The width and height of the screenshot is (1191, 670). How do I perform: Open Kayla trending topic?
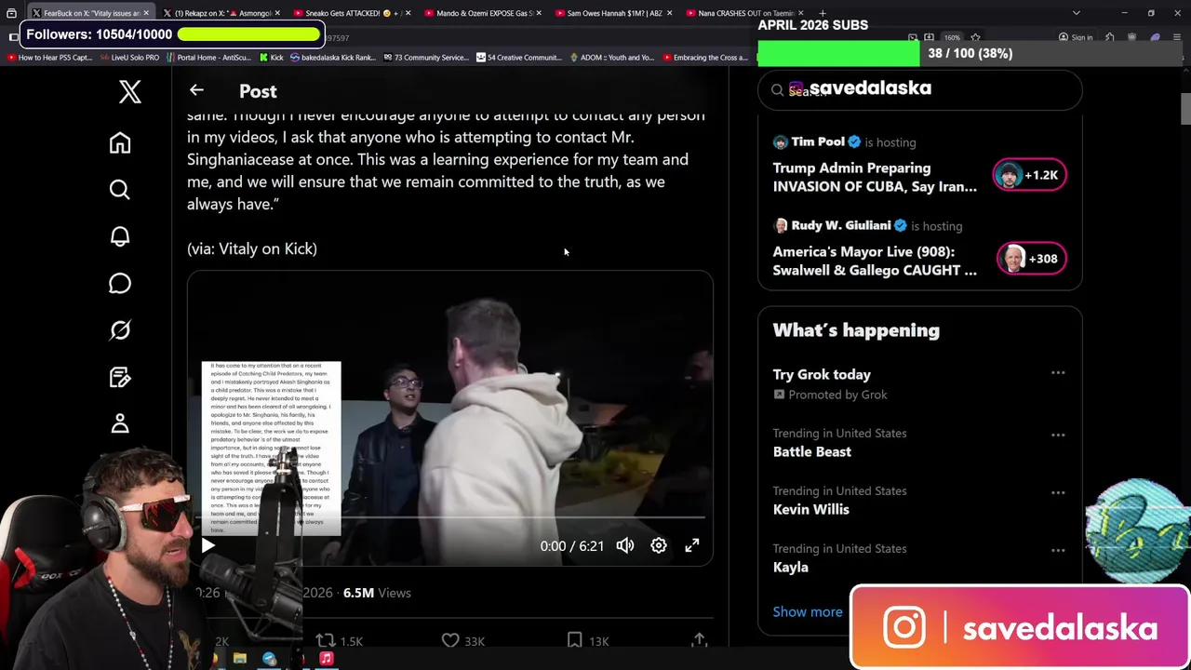coord(790,567)
